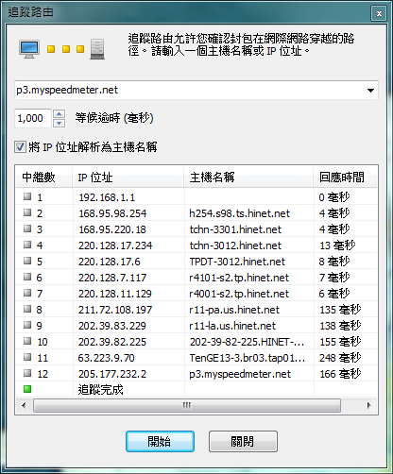Click gray status square for hop 8
Screen dimensions: 393x474
[x=27, y=309]
